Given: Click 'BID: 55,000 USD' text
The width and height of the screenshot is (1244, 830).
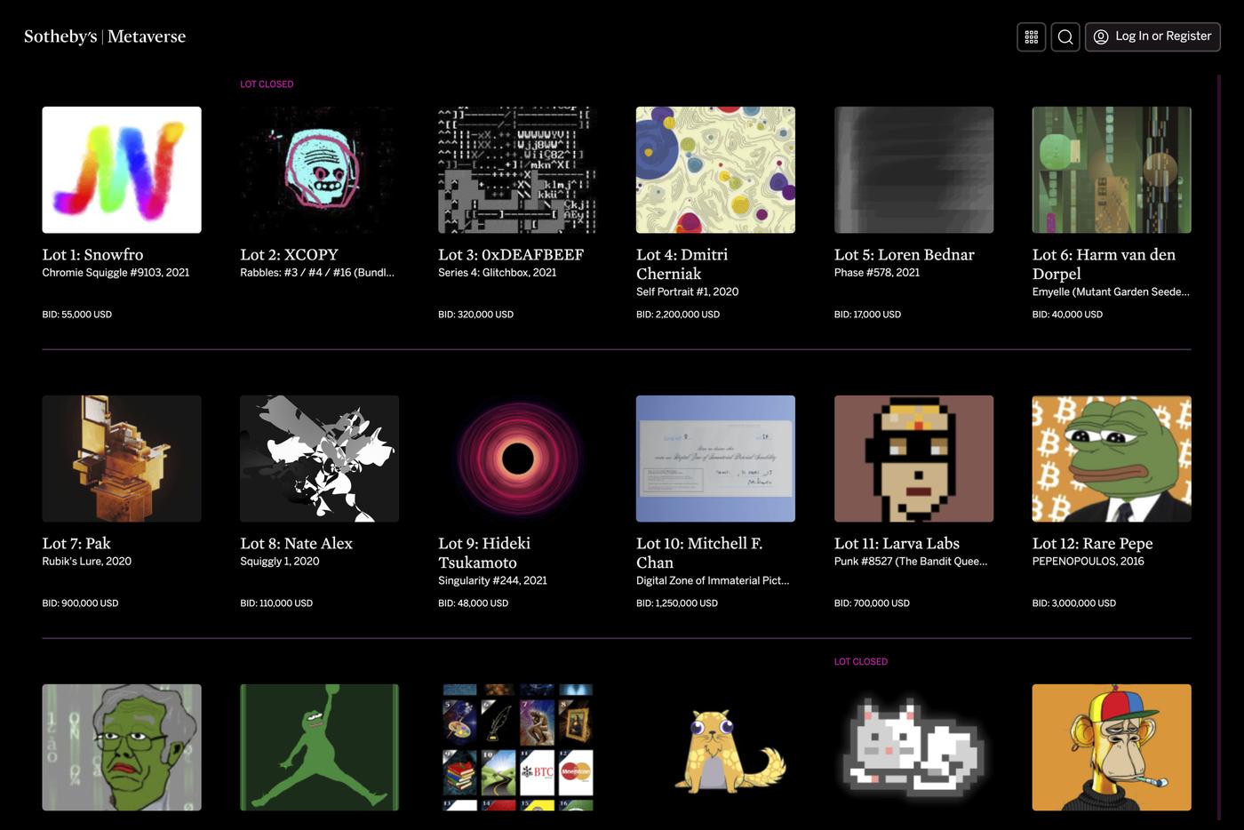Looking at the screenshot, I should pyautogui.click(x=77, y=315).
